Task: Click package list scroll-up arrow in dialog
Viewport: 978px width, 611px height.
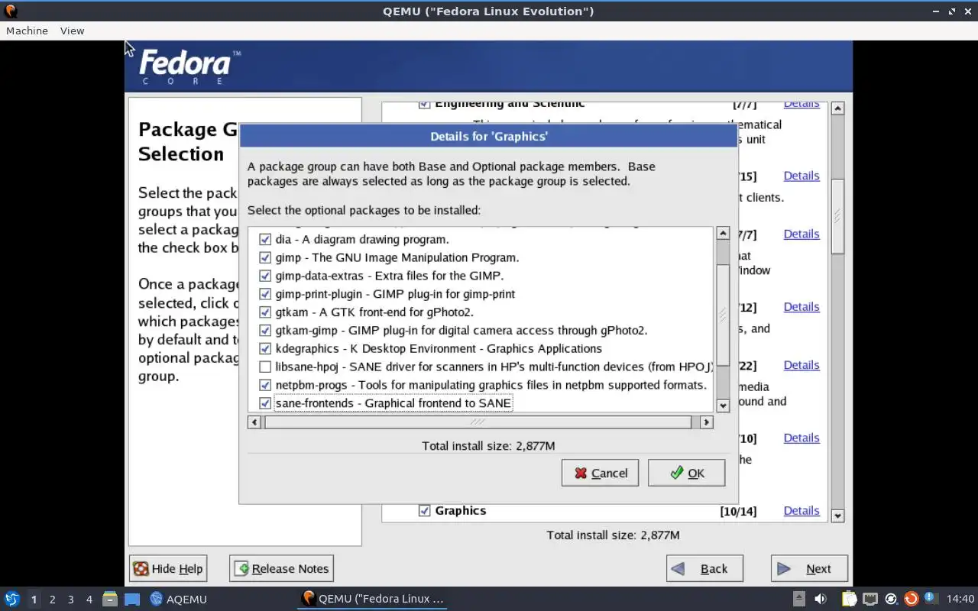Action: (723, 234)
